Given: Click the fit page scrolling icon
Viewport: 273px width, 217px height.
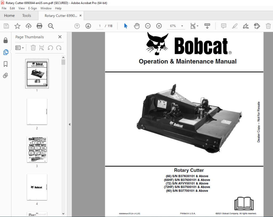Looking at the screenshot, I should (x=193, y=26).
